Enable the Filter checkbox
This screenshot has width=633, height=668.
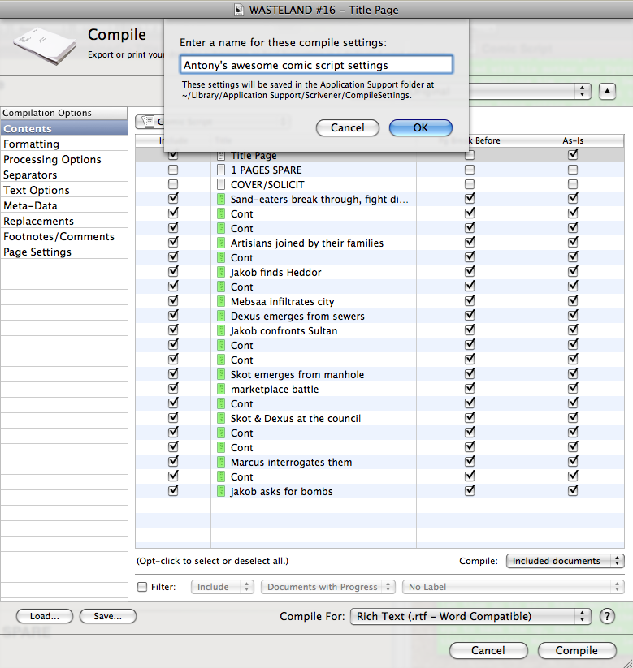click(x=143, y=587)
